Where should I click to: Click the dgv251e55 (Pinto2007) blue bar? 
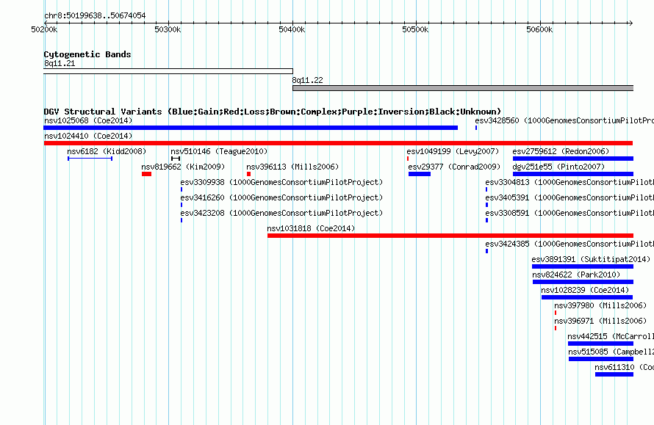(x=573, y=174)
